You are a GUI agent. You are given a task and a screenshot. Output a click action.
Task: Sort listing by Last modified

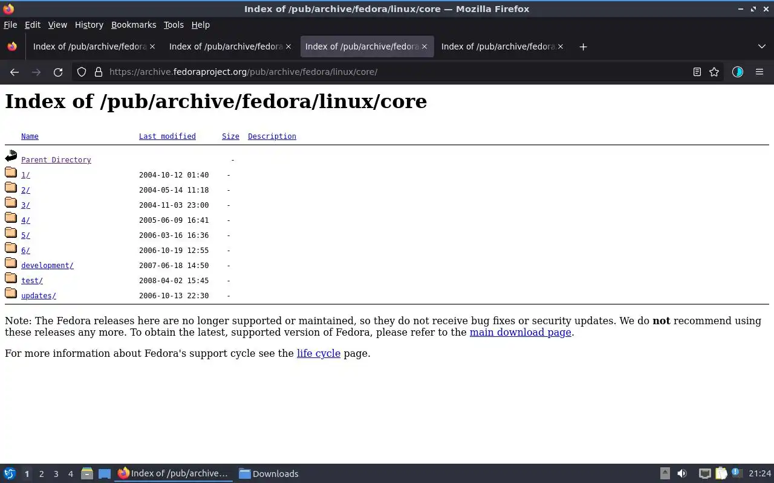coord(167,136)
